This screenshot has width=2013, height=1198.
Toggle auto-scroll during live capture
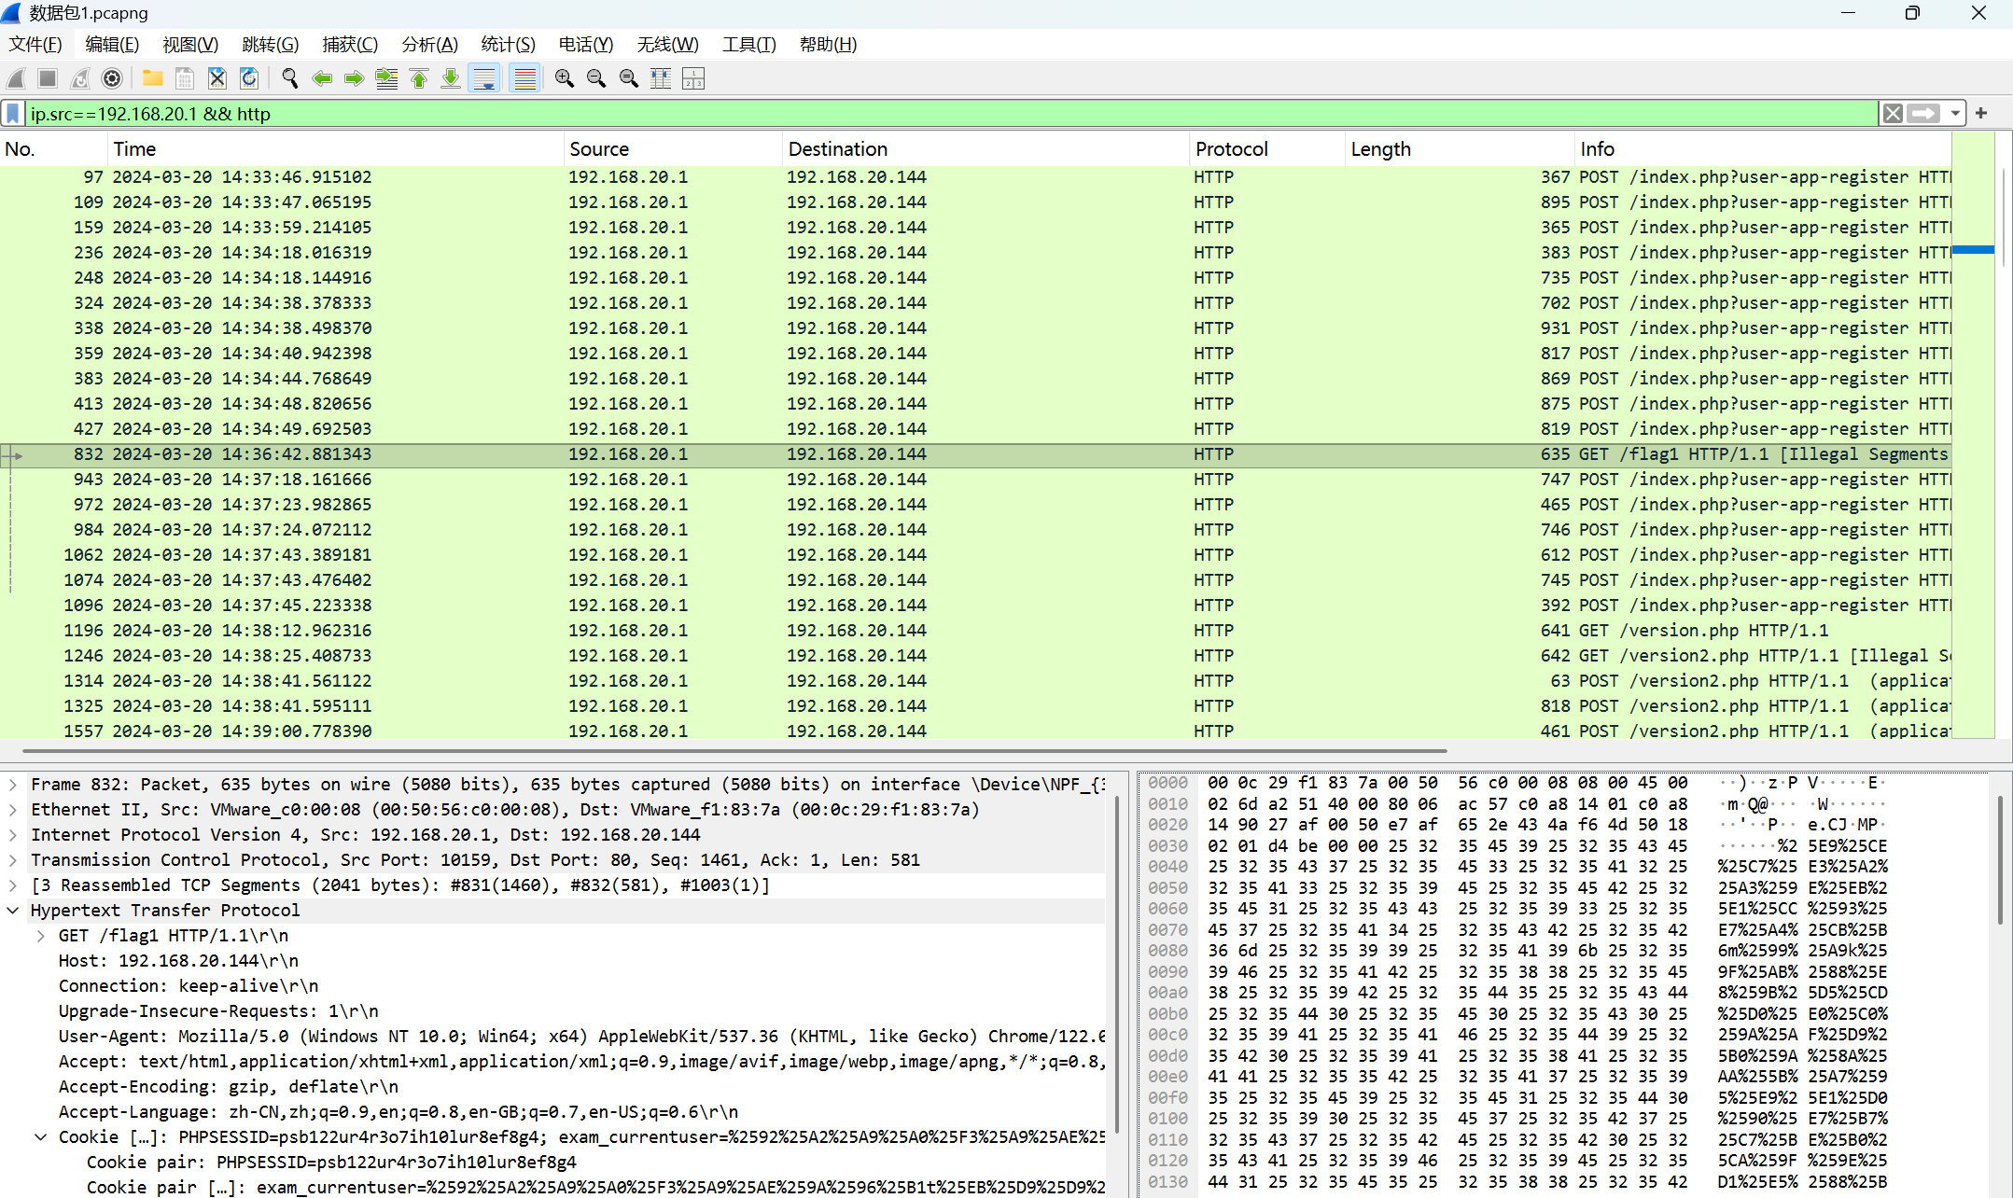click(x=485, y=78)
